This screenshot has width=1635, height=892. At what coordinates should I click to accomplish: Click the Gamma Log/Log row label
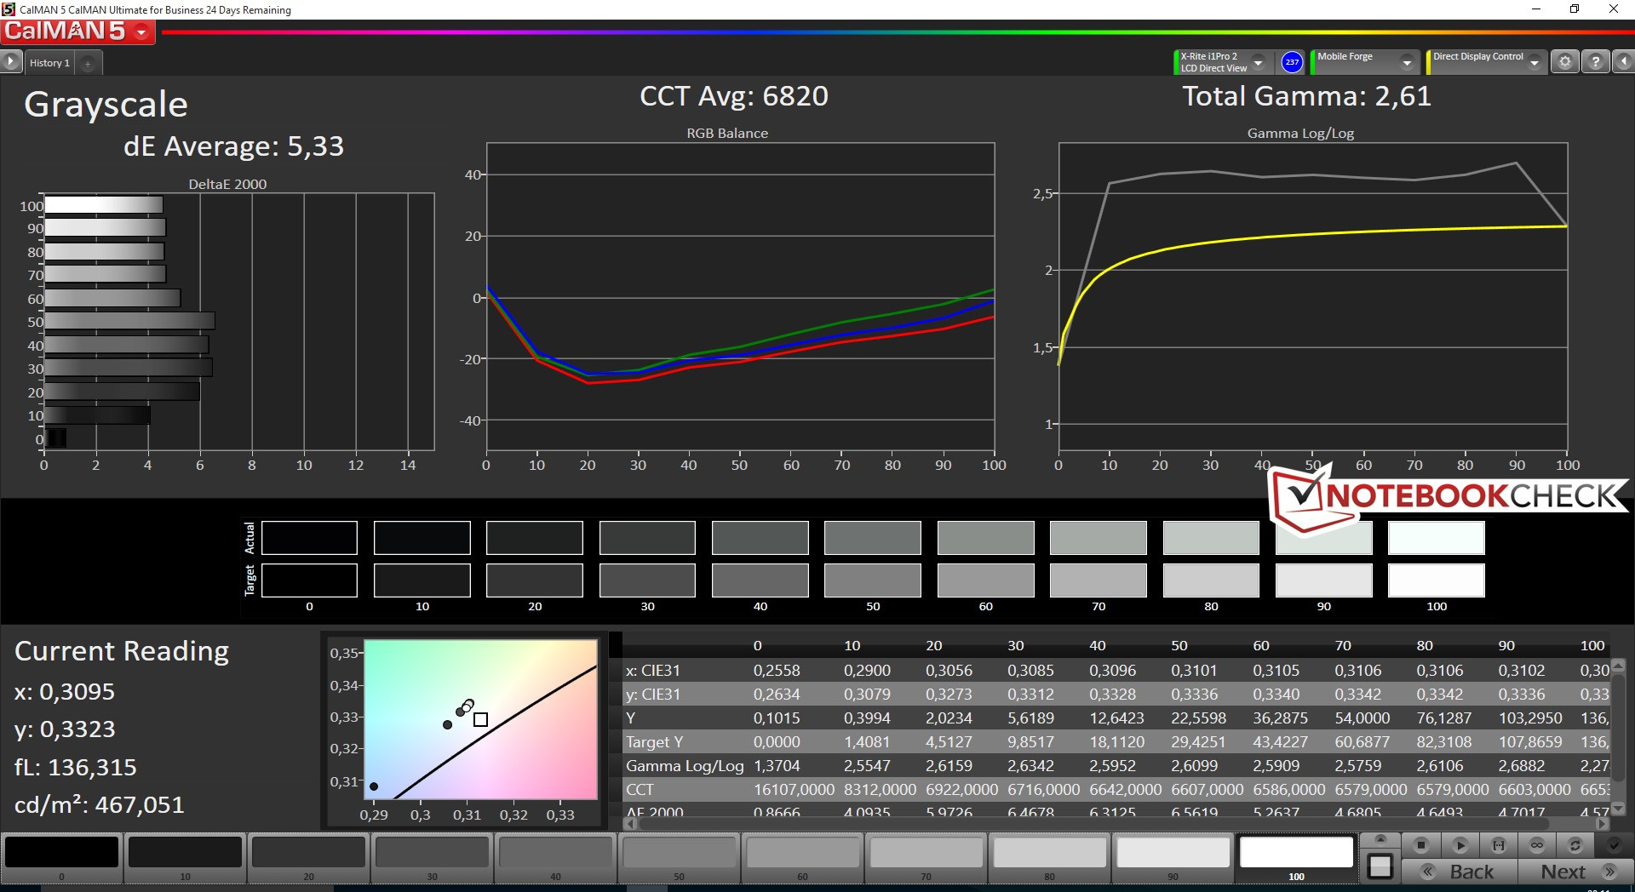(x=685, y=766)
